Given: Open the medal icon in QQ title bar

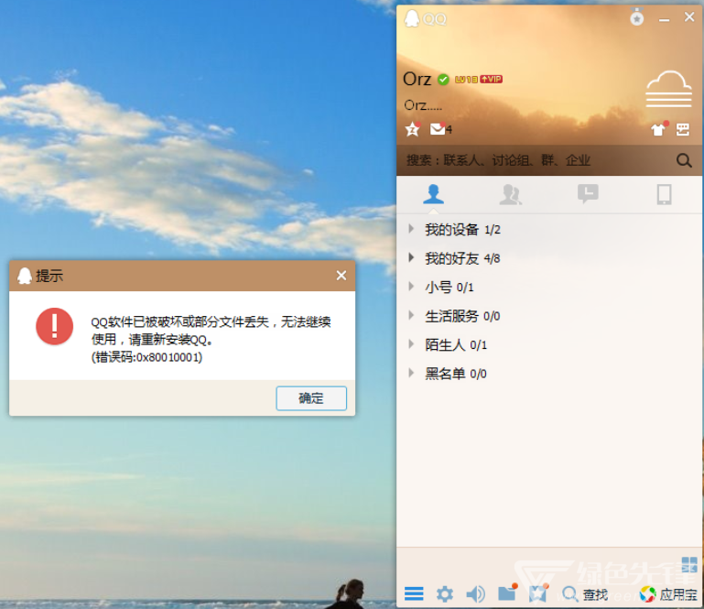Looking at the screenshot, I should click(636, 17).
